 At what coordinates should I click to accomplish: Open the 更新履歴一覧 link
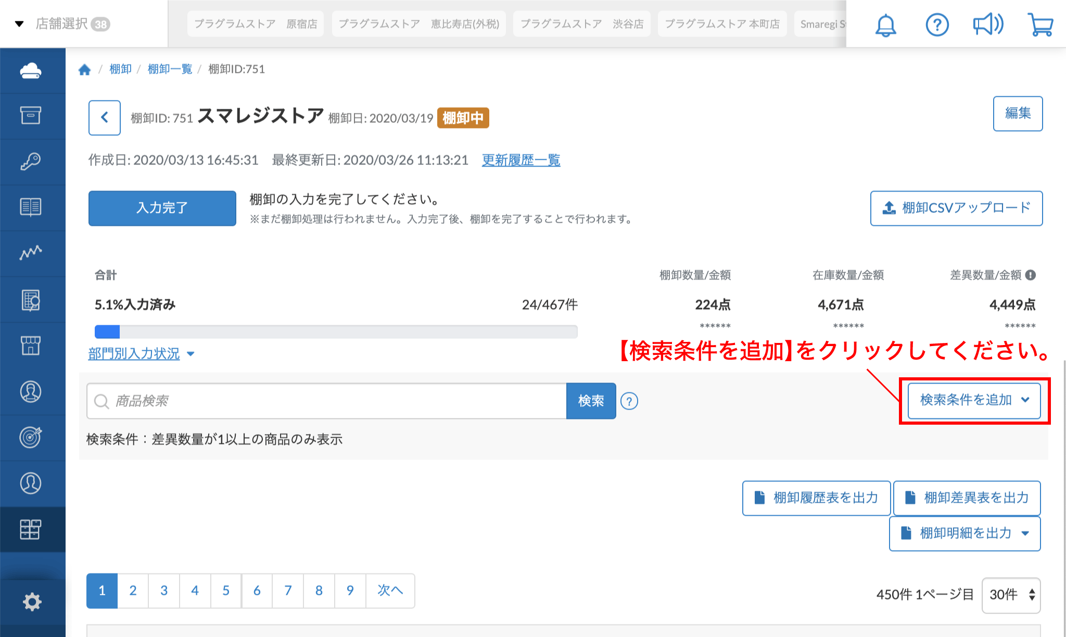[x=521, y=160]
